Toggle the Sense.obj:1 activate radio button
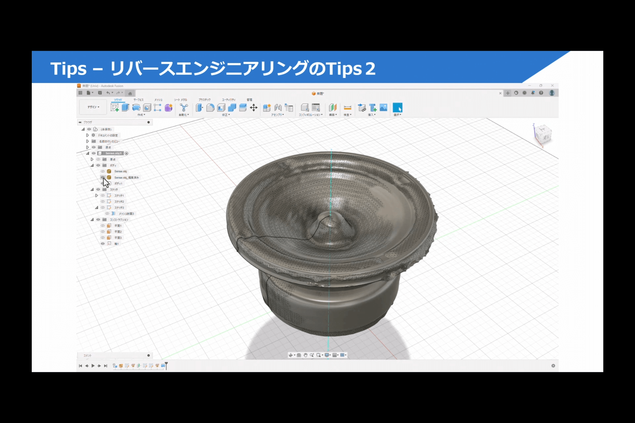This screenshot has width=635, height=423. 127,153
